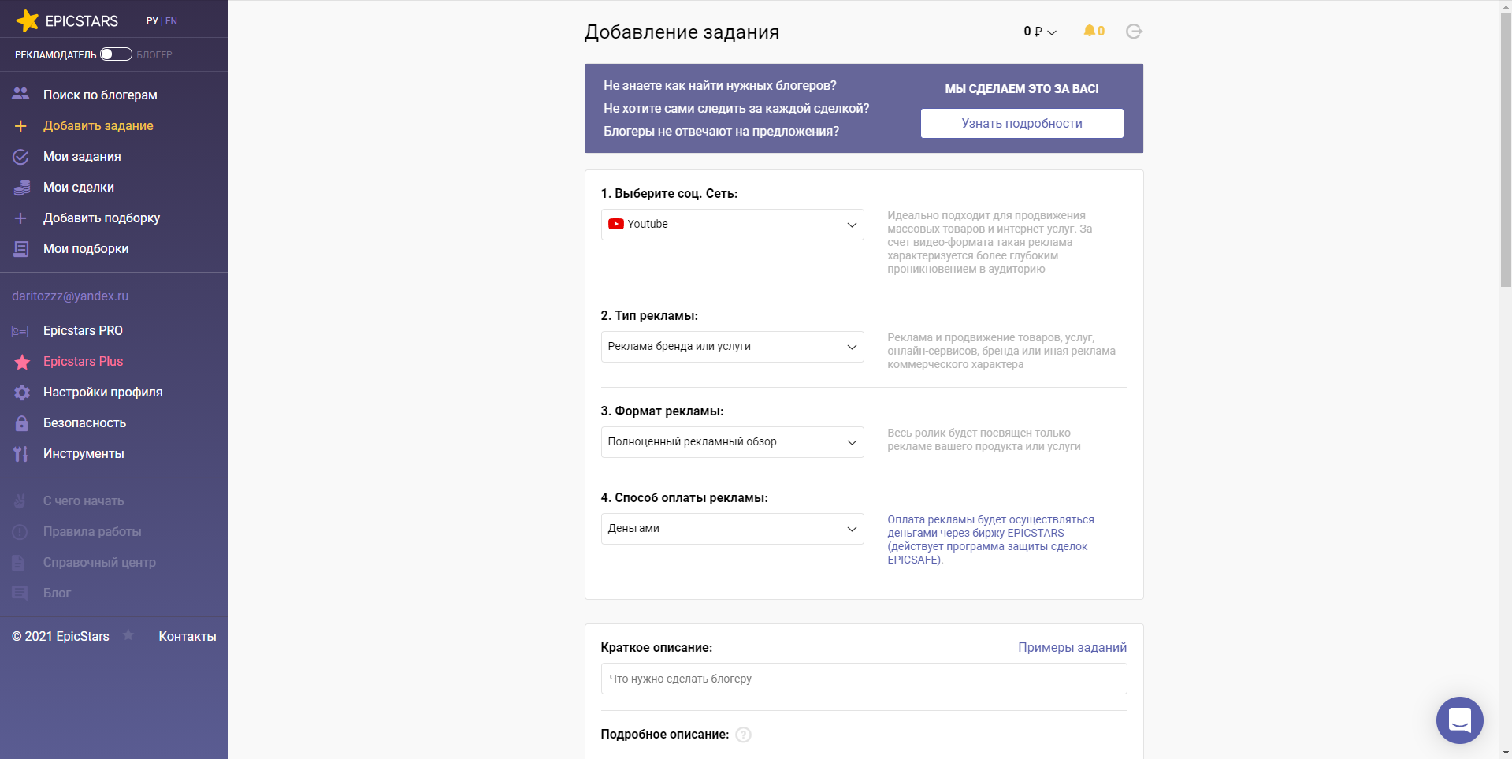Click Узнать подробности button

coord(1022,123)
